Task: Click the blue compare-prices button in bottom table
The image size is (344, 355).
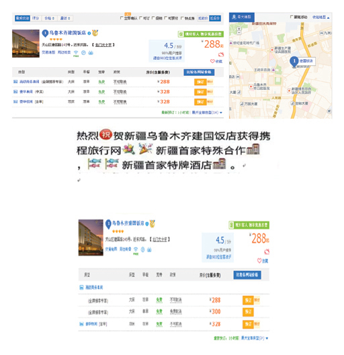Action: point(247,275)
